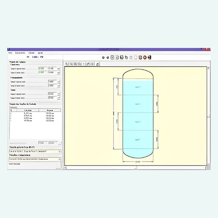
Task: Click the hook-shaped icon in the top toolbar
Action: [126, 57]
